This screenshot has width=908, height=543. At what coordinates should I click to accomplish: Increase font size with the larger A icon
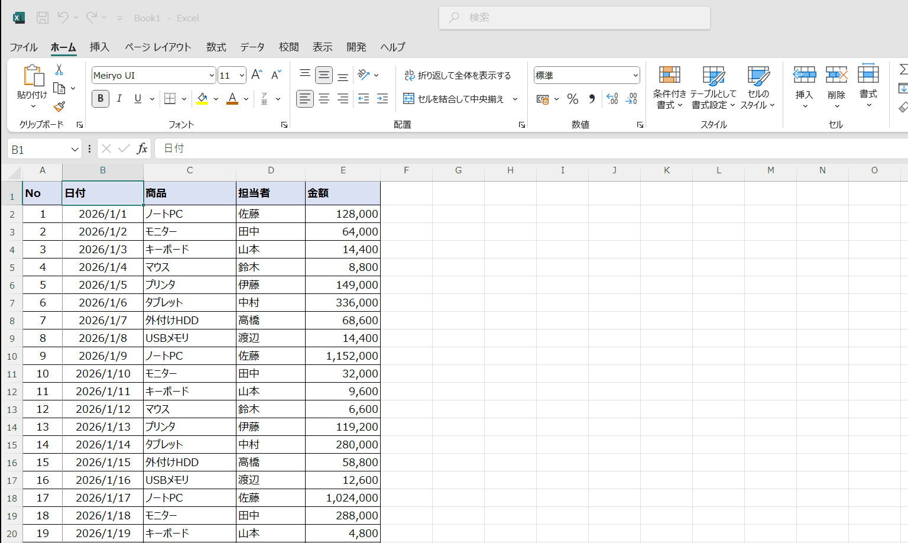pyautogui.click(x=257, y=75)
